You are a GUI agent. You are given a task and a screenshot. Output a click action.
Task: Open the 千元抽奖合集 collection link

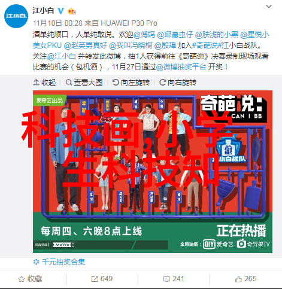pyautogui.click(x=59, y=261)
